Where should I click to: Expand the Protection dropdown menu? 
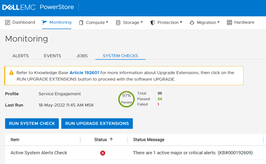click(181, 22)
